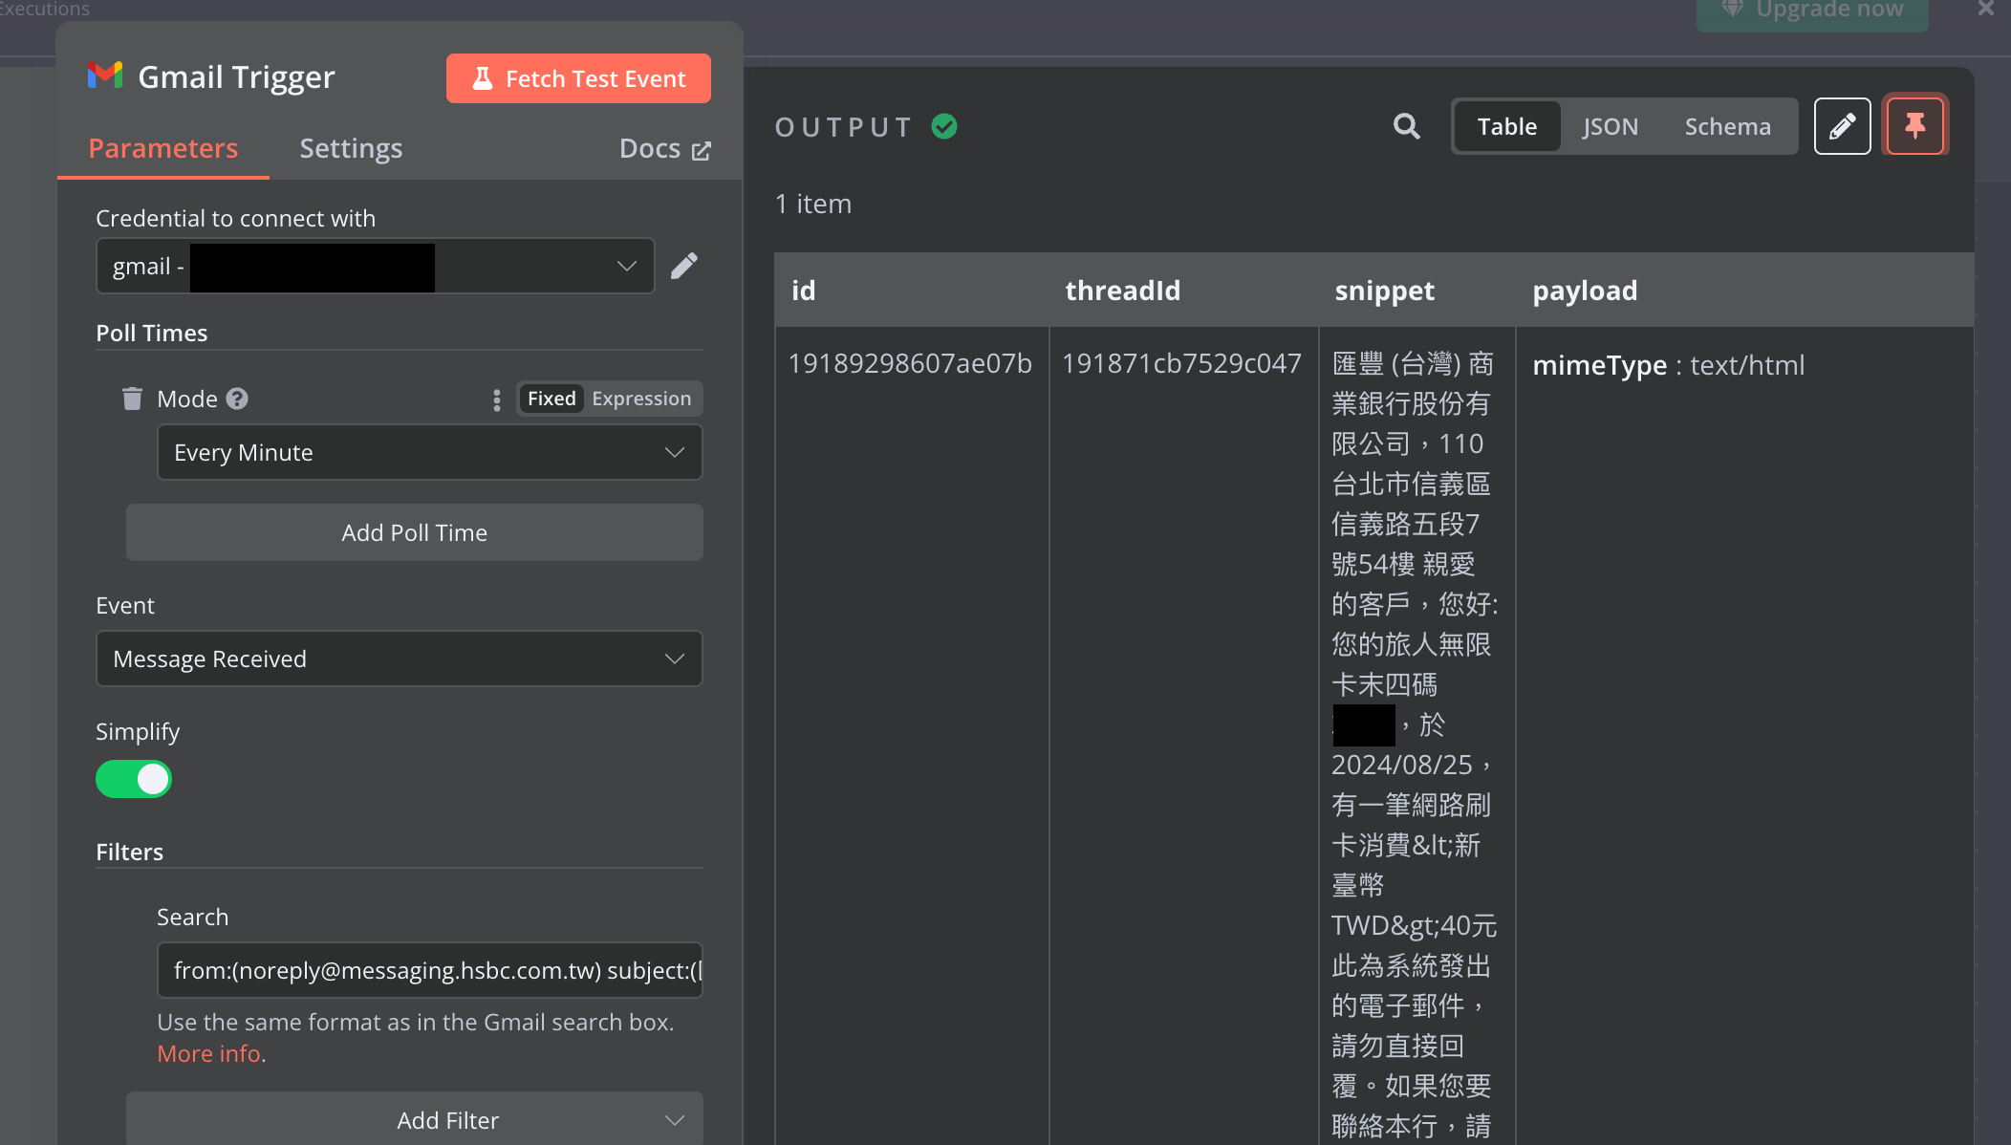Edit output with the pencil icon
The image size is (2011, 1145).
[1843, 126]
